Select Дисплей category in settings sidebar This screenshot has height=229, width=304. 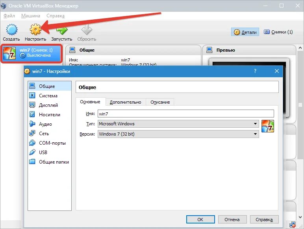click(x=50, y=105)
